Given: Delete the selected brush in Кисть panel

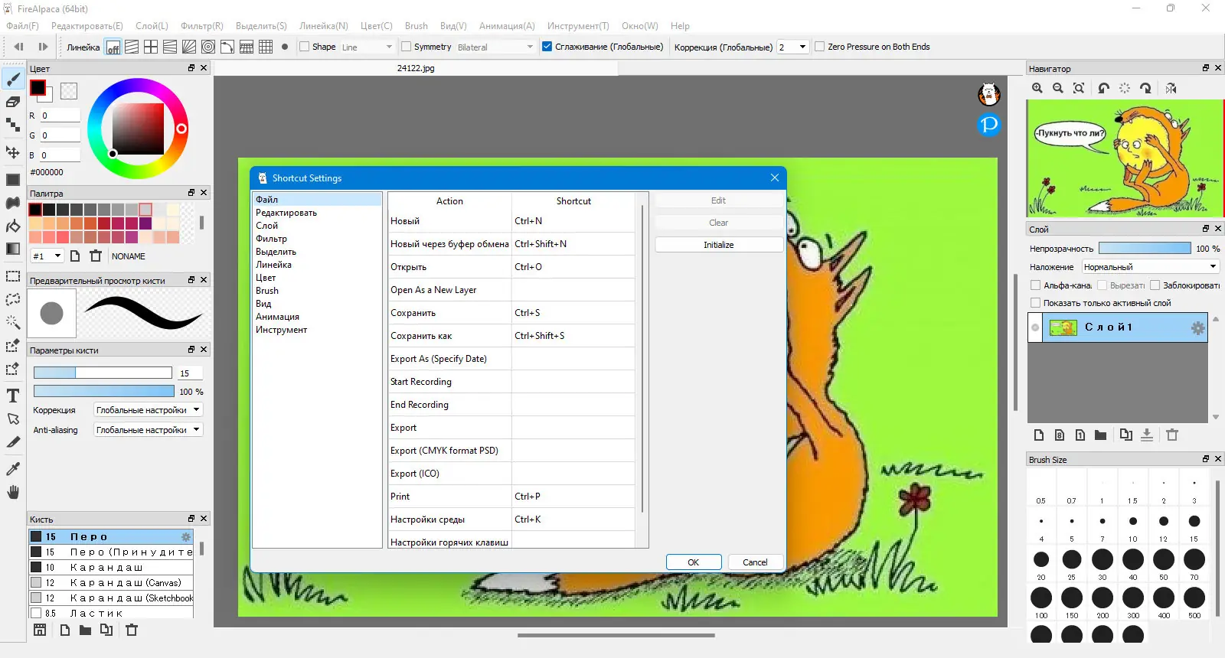Looking at the screenshot, I should pyautogui.click(x=132, y=630).
